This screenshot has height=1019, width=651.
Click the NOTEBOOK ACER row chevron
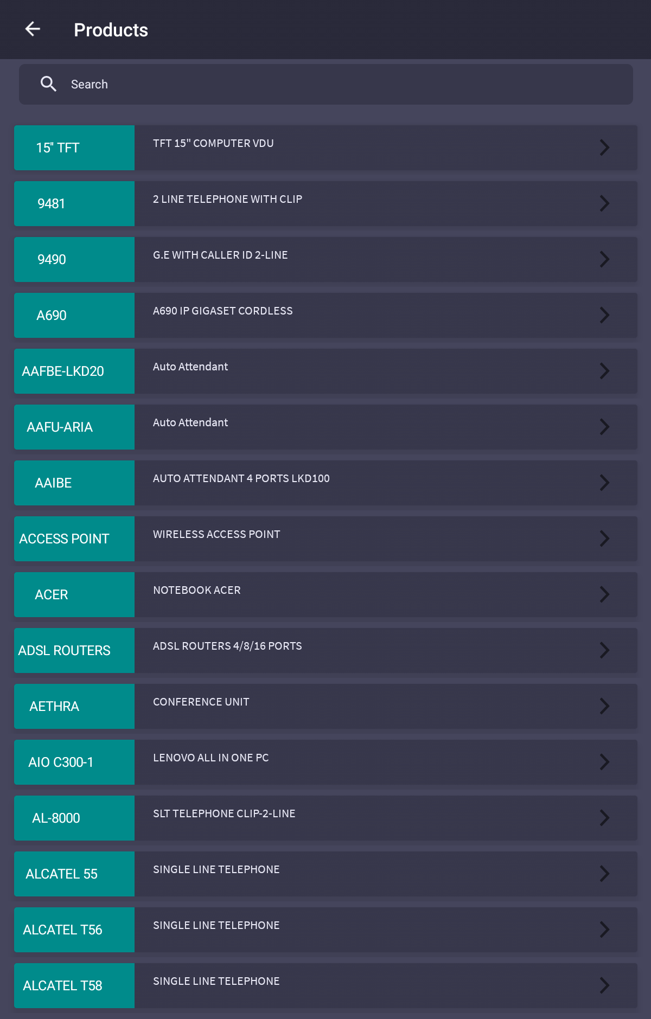click(604, 594)
